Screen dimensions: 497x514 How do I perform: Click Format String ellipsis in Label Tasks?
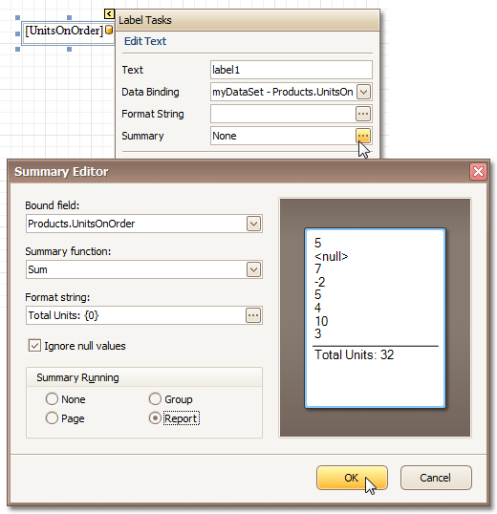[363, 114]
